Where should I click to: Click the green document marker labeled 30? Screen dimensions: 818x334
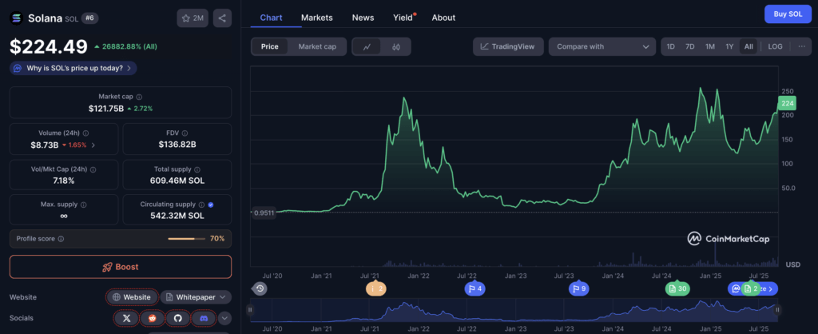[x=677, y=288]
